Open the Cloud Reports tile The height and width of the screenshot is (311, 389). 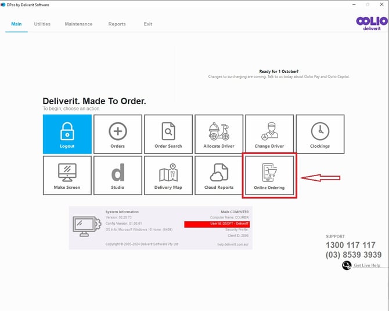click(219, 175)
